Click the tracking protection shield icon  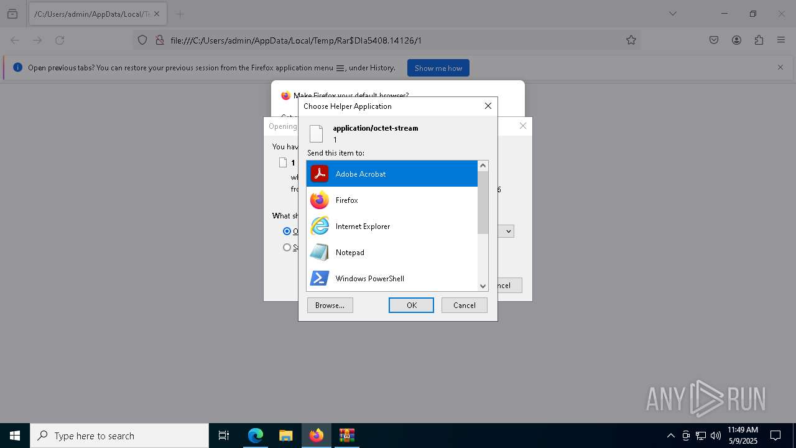(142, 40)
